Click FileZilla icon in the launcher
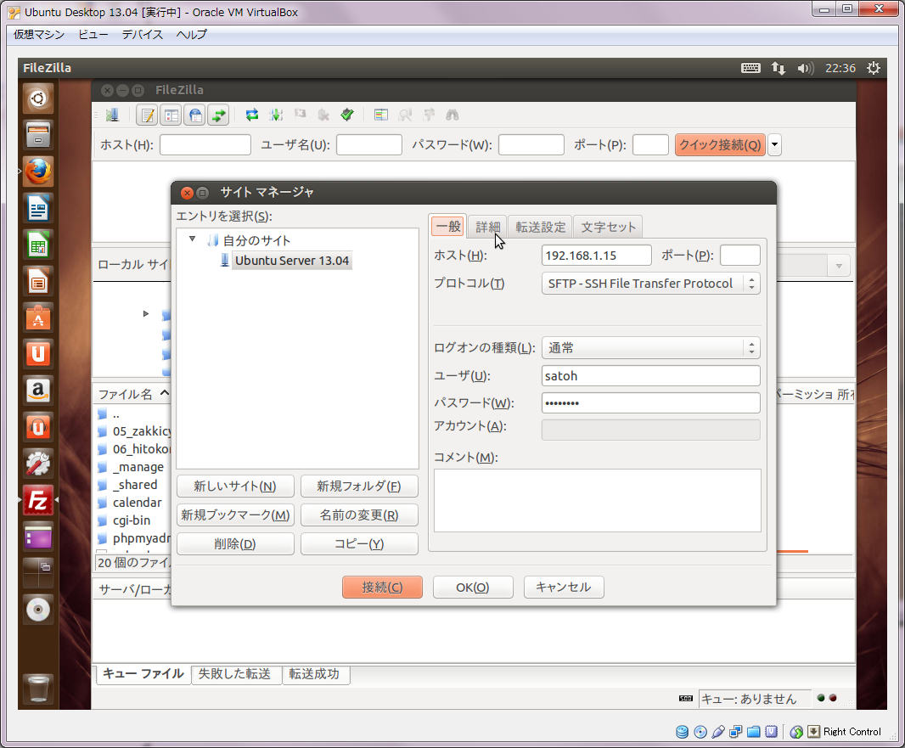 [38, 500]
